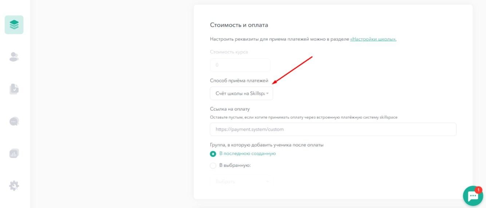Open the disabled «Выбрать» group dropdown
The width and height of the screenshot is (486, 208).
click(241, 181)
